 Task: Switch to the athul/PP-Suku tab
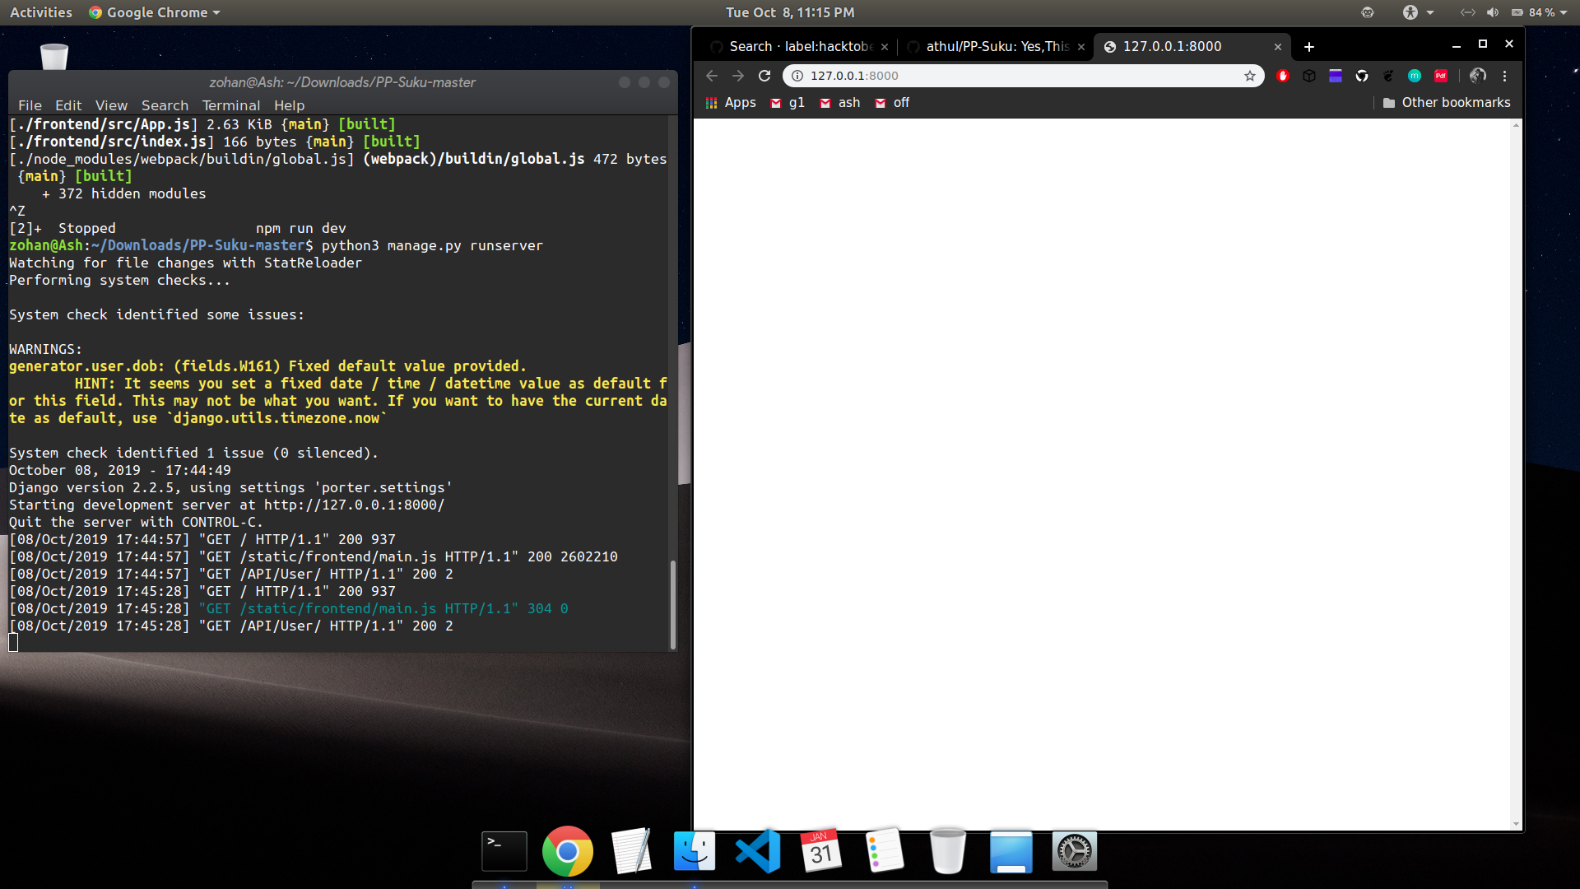pos(996,47)
